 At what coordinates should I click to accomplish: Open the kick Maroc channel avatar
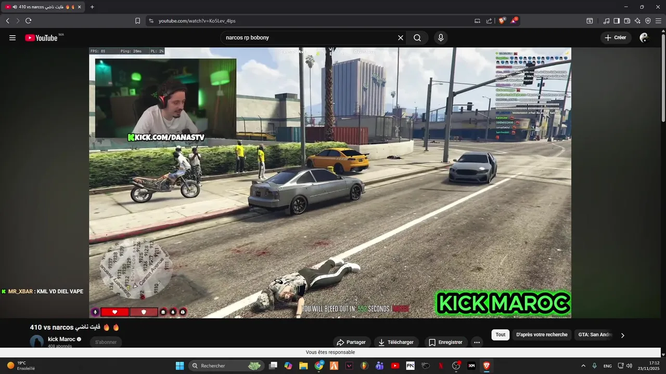click(x=36, y=341)
